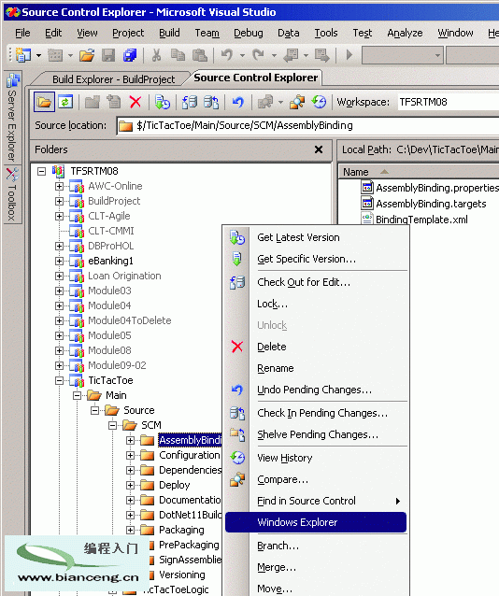
Task: Open the Analyze menu
Action: 405,33
